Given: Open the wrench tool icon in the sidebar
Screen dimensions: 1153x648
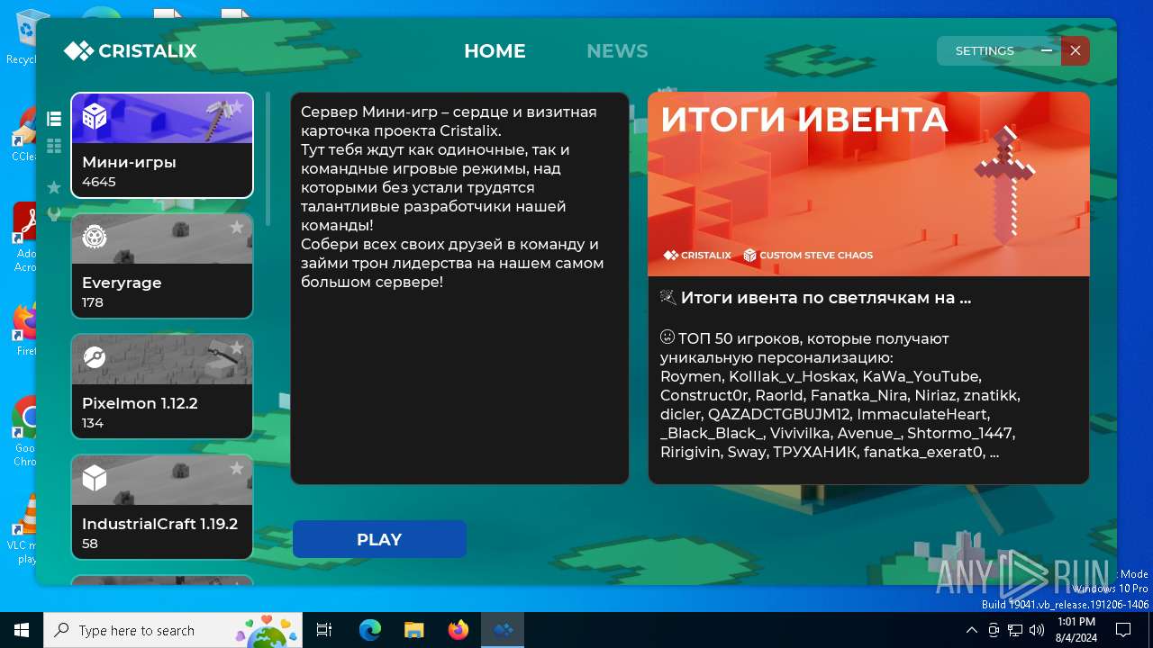Looking at the screenshot, I should (x=54, y=214).
